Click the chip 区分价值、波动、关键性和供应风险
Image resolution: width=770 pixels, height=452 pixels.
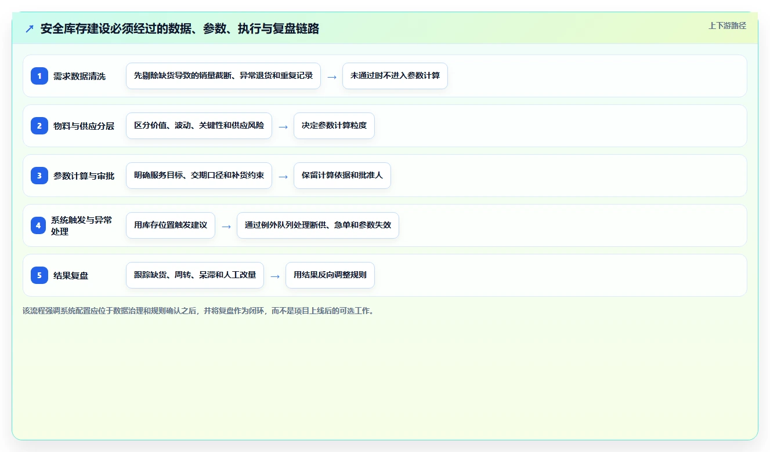coord(199,126)
